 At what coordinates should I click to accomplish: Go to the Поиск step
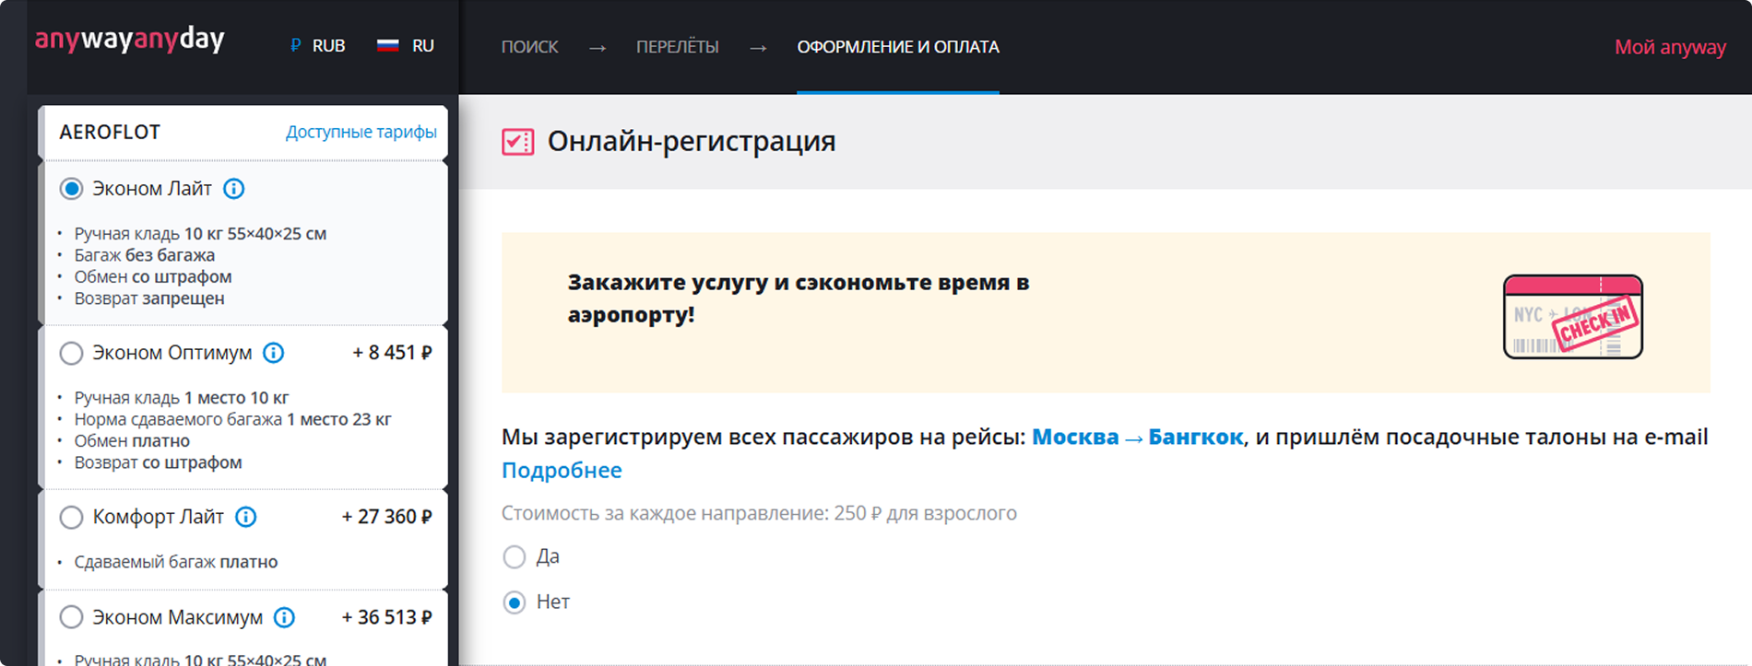pos(529,47)
